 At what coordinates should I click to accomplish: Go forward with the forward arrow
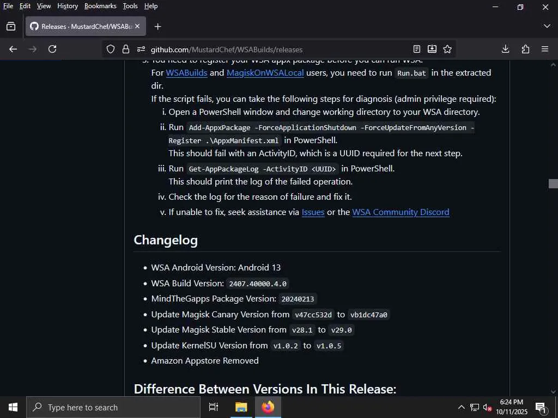[33, 49]
